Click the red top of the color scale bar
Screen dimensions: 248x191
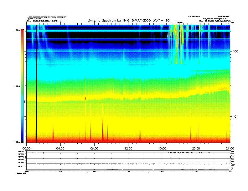pos(22,32)
